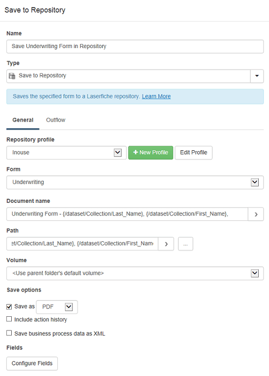Open the Learn More link
The image size is (269, 376).
click(156, 96)
